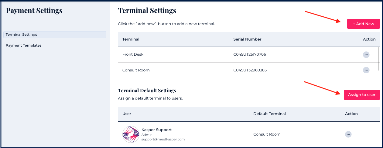Click the Kasper Support avatar image
Viewport: 383px width, 148px height.
pyautogui.click(x=131, y=134)
